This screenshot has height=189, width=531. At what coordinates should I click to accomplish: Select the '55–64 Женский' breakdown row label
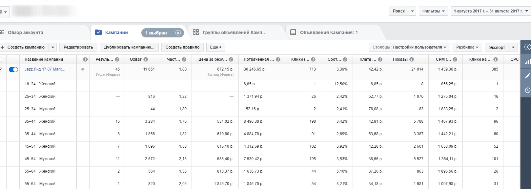[x=40, y=171]
